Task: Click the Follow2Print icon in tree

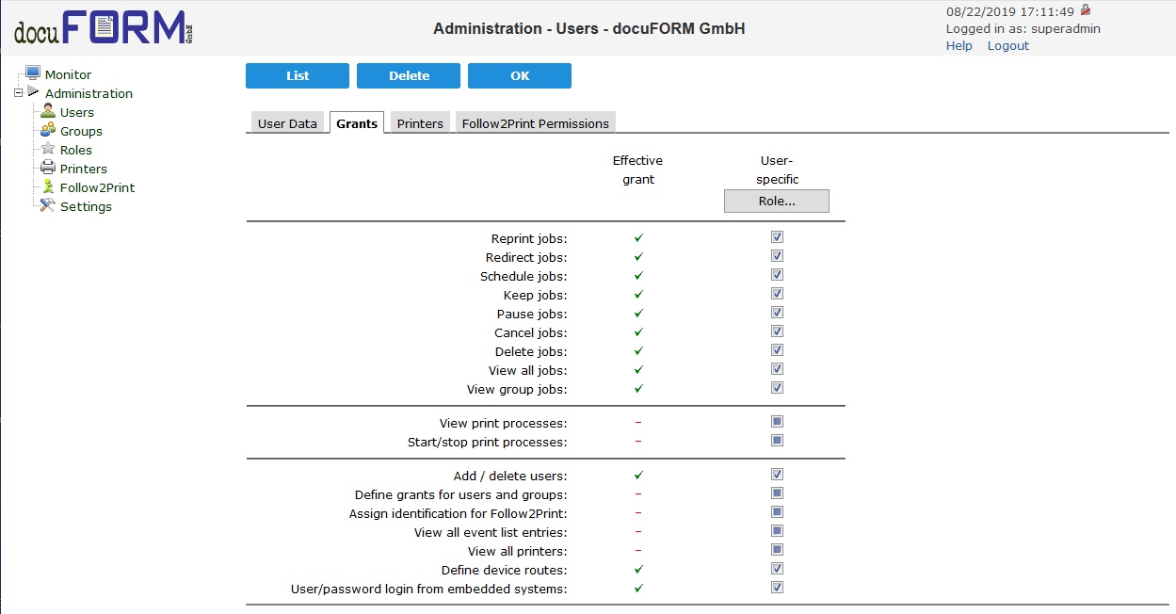Action: [48, 186]
